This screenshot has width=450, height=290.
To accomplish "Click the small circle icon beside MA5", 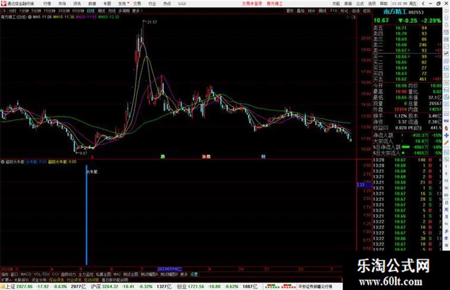I will pos(30,17).
